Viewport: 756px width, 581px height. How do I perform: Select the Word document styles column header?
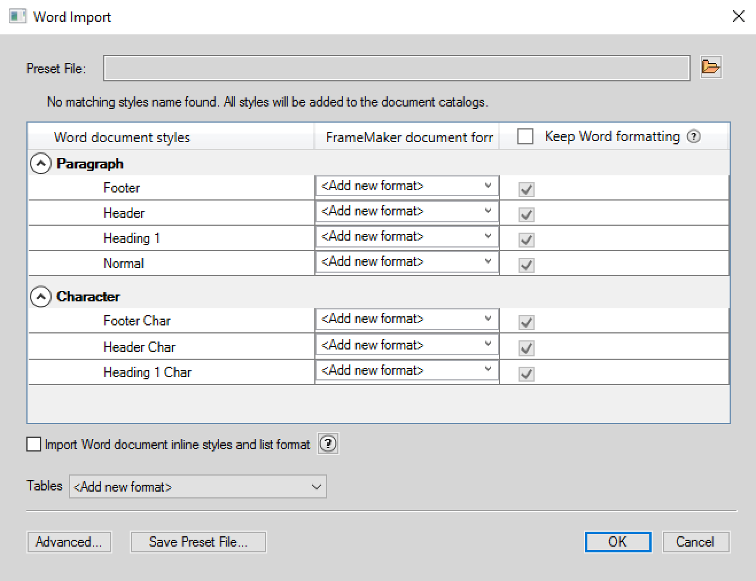(122, 137)
